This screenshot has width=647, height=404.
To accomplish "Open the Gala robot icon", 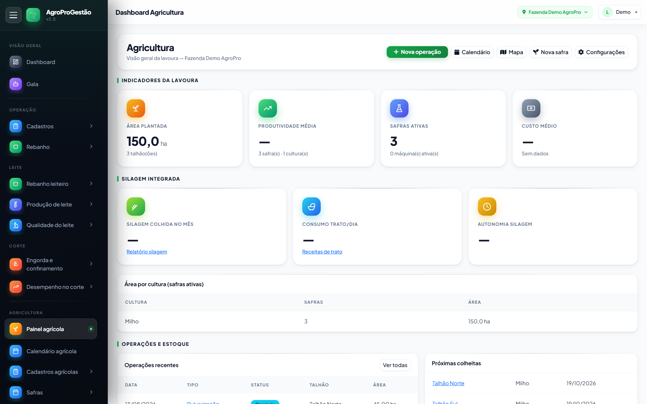I will click(x=16, y=84).
